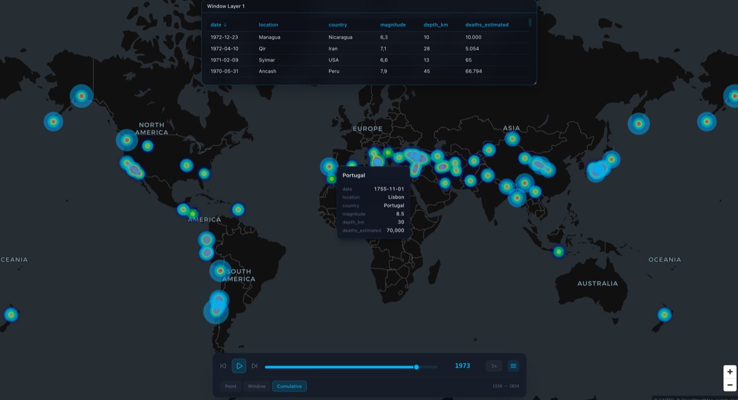Select the Managua row in the table
Screen dimensions: 738x400
coord(307,37)
